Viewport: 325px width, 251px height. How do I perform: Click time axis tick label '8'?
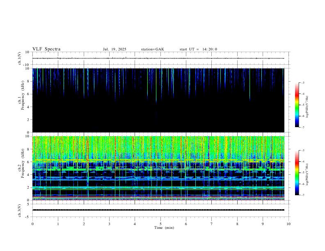coord(237,224)
